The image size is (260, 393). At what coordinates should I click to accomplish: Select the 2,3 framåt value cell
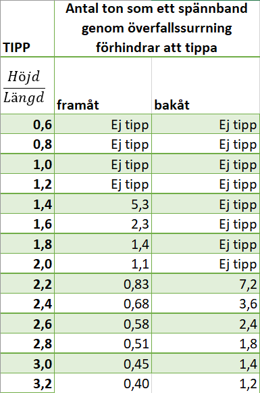[x=103, y=224]
